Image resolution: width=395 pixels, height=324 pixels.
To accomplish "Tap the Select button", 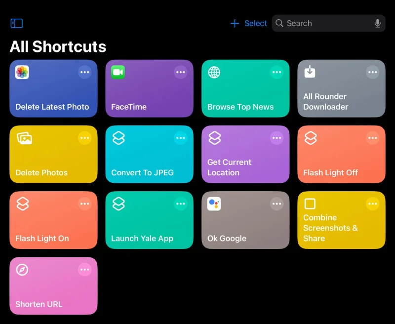I will (255, 23).
